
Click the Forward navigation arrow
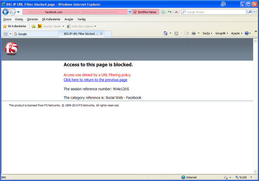coord(13,12)
